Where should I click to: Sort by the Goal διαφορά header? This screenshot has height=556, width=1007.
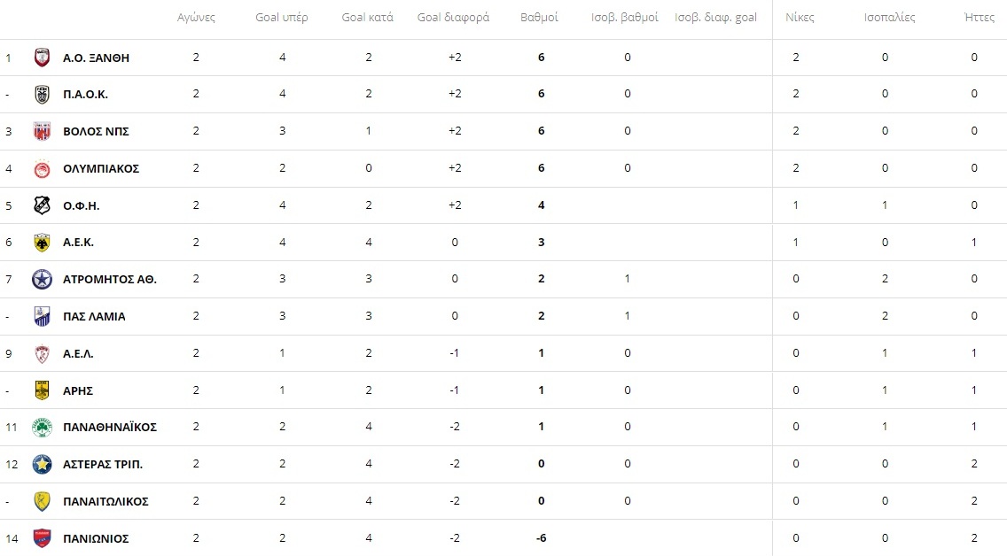coord(453,18)
